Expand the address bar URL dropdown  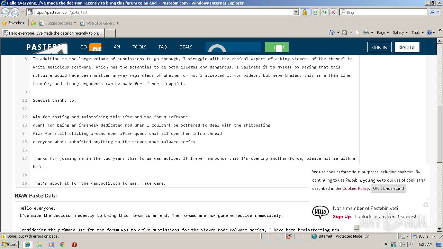coord(296,12)
